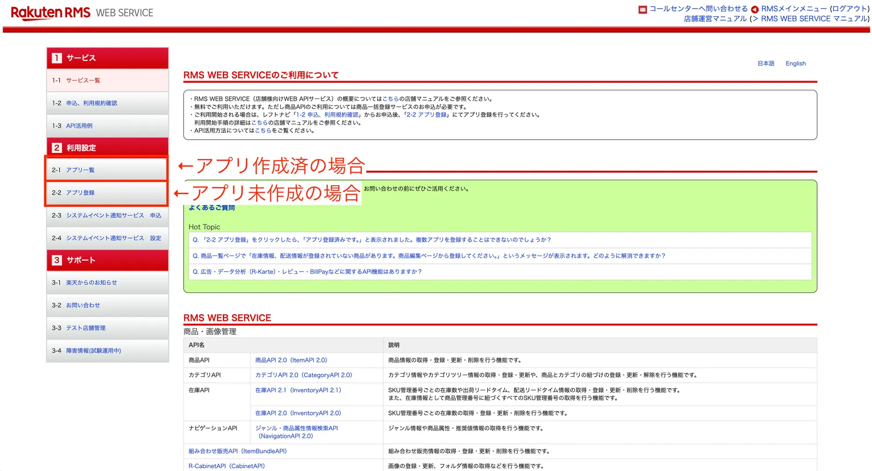Go to RMSメインメニュー link
The width and height of the screenshot is (872, 471).
coord(794,9)
